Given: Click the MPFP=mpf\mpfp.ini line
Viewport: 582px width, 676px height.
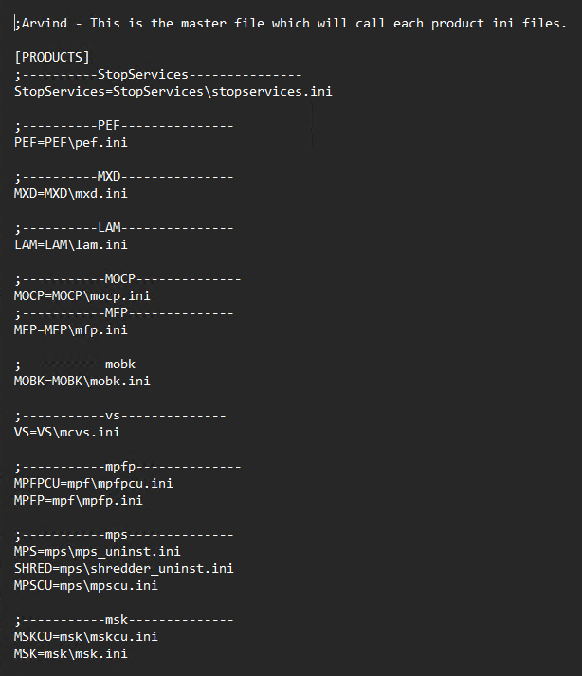Looking at the screenshot, I should click(78, 500).
